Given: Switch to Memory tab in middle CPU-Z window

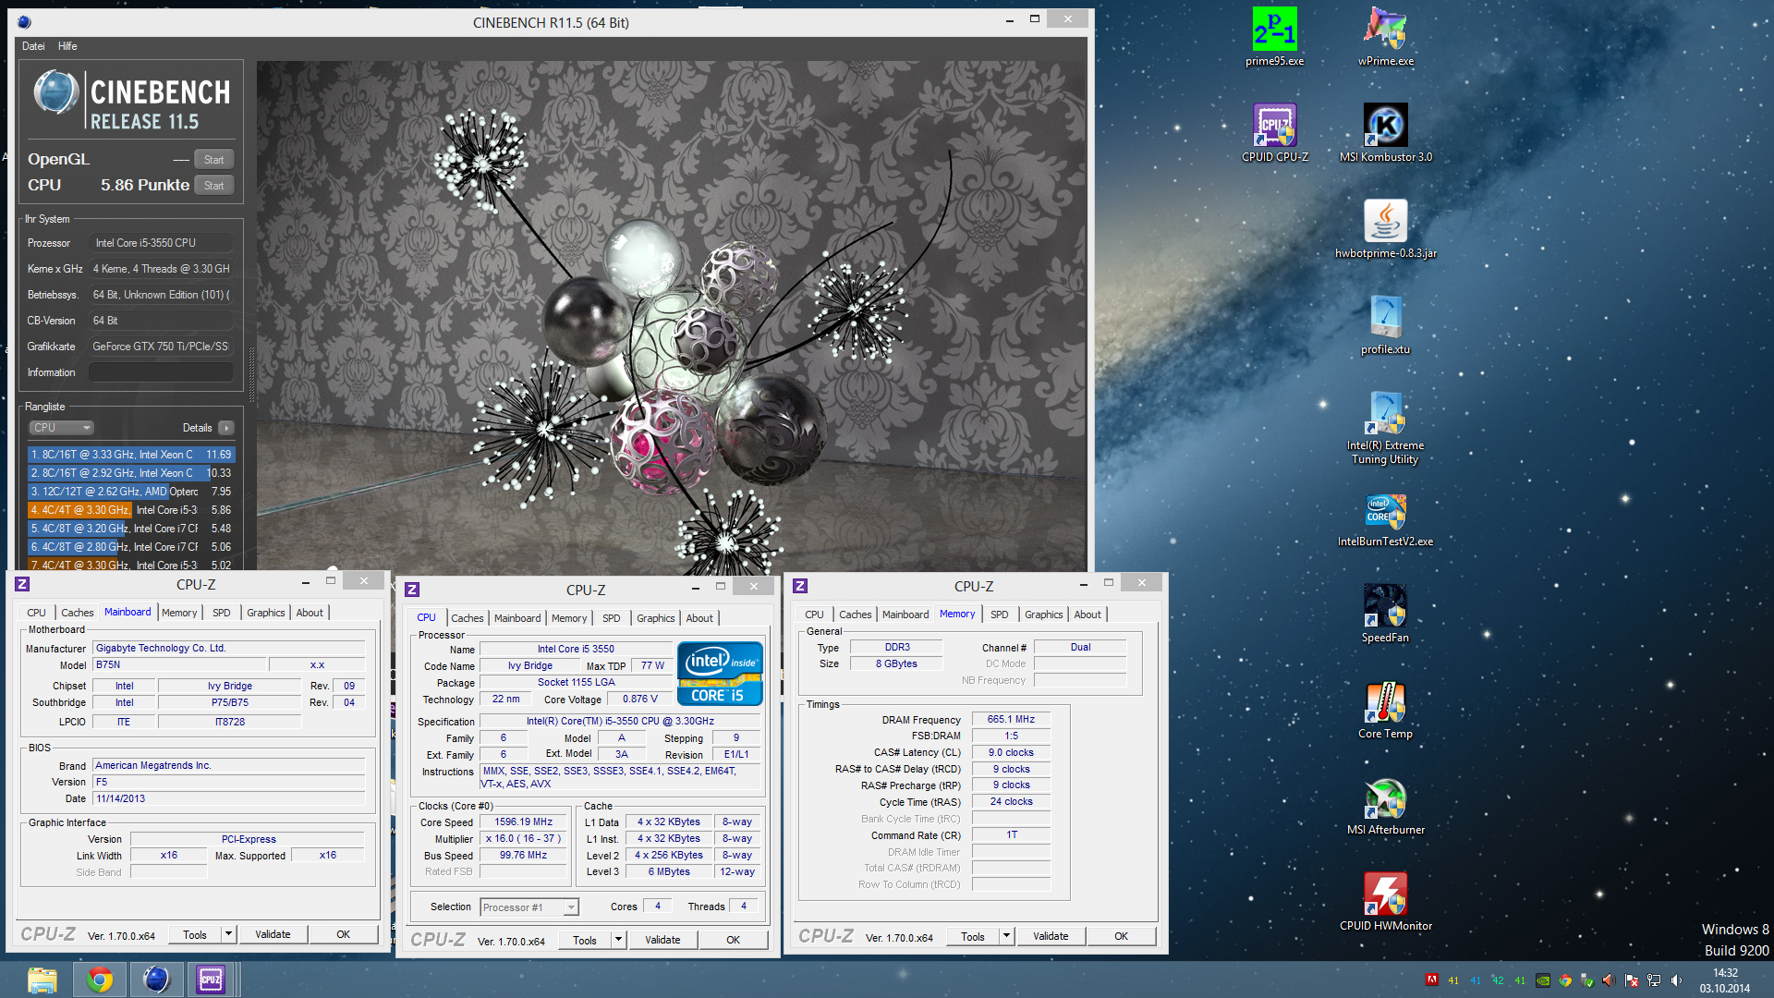Looking at the screenshot, I should [569, 618].
